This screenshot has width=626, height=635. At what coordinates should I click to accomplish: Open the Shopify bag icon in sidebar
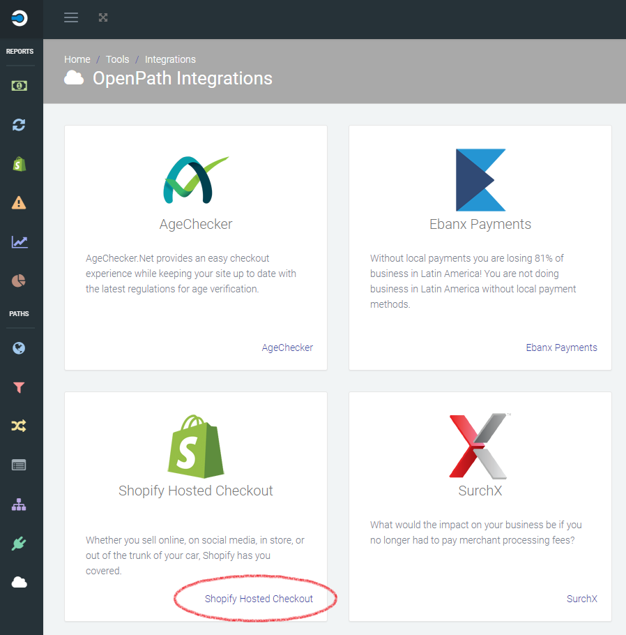[x=20, y=163]
